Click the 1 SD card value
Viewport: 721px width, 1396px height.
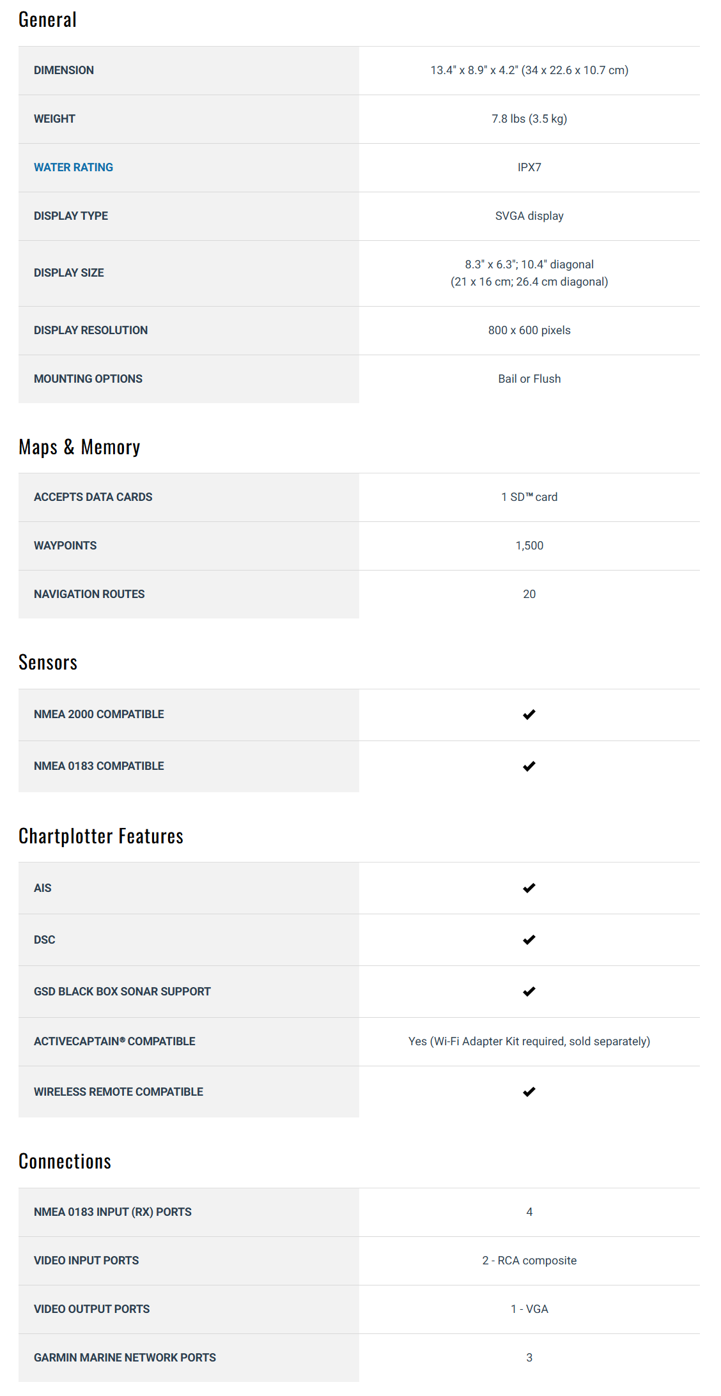pyautogui.click(x=529, y=497)
